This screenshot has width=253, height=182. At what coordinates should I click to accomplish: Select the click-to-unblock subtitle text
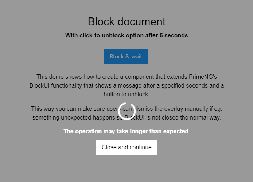[x=126, y=35]
